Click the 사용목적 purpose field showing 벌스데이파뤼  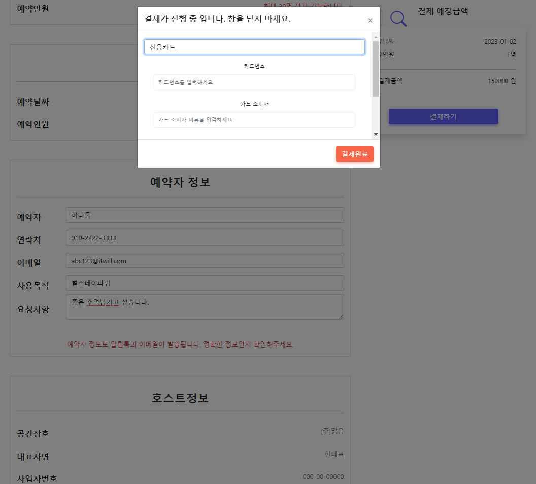click(x=205, y=283)
